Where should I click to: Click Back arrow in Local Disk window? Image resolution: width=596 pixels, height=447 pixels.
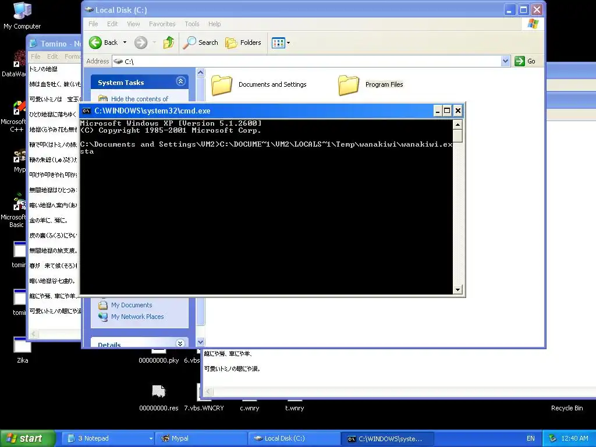click(104, 42)
